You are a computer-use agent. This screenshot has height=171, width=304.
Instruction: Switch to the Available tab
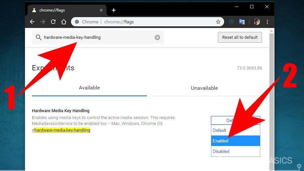click(89, 88)
